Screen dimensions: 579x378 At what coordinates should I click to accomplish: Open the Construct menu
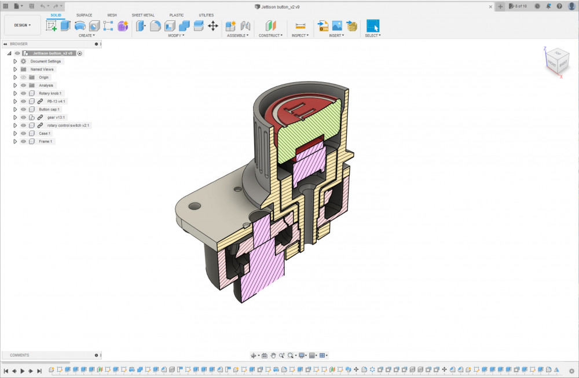tap(270, 35)
